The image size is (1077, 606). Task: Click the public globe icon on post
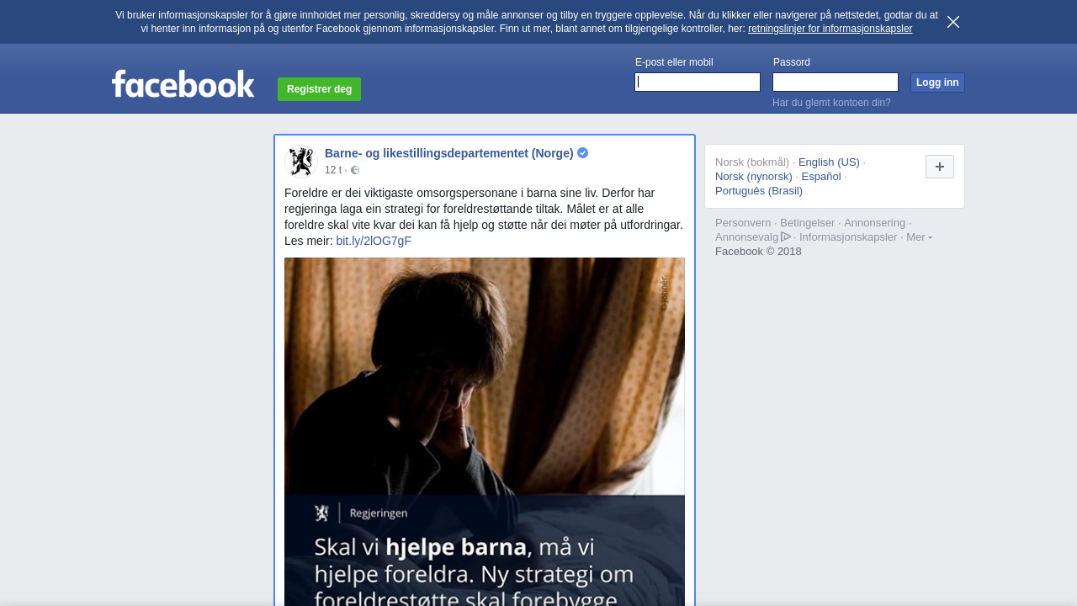[x=355, y=170]
